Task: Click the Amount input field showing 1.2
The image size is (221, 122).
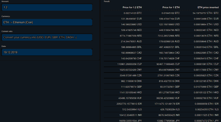Action: click(47, 7)
